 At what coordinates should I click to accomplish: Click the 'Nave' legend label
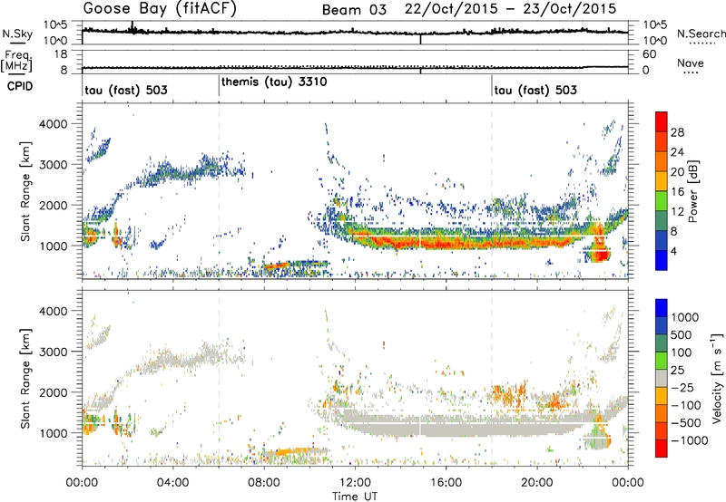point(691,63)
